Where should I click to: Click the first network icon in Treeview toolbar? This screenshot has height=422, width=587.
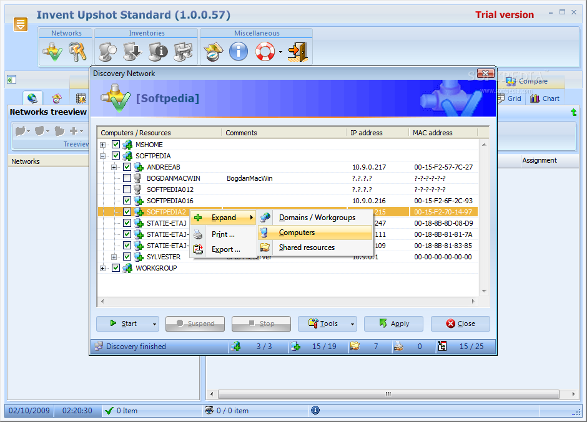click(x=21, y=131)
